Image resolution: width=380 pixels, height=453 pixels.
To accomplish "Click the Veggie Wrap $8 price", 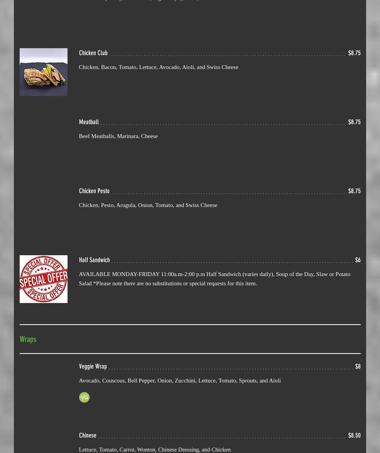I will (x=358, y=366).
